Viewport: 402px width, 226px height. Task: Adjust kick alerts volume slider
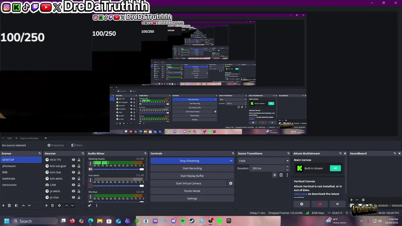pyautogui.click(x=118, y=186)
